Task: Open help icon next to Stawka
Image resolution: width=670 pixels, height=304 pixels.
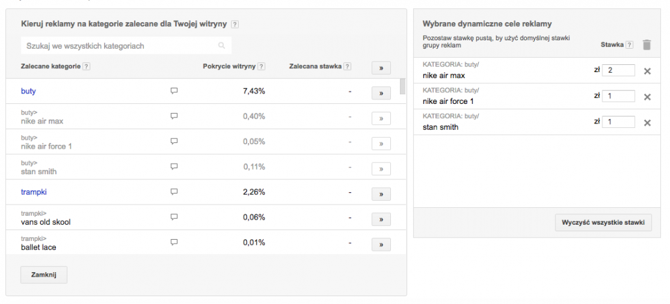Action: tap(629, 45)
